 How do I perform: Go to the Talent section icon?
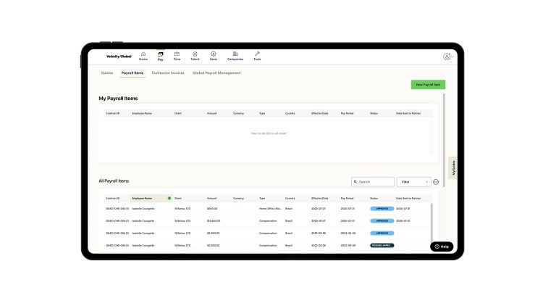pos(195,55)
